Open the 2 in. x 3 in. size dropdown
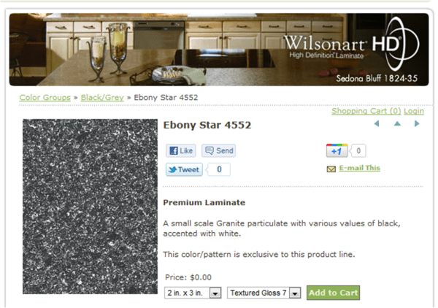 pos(193,293)
